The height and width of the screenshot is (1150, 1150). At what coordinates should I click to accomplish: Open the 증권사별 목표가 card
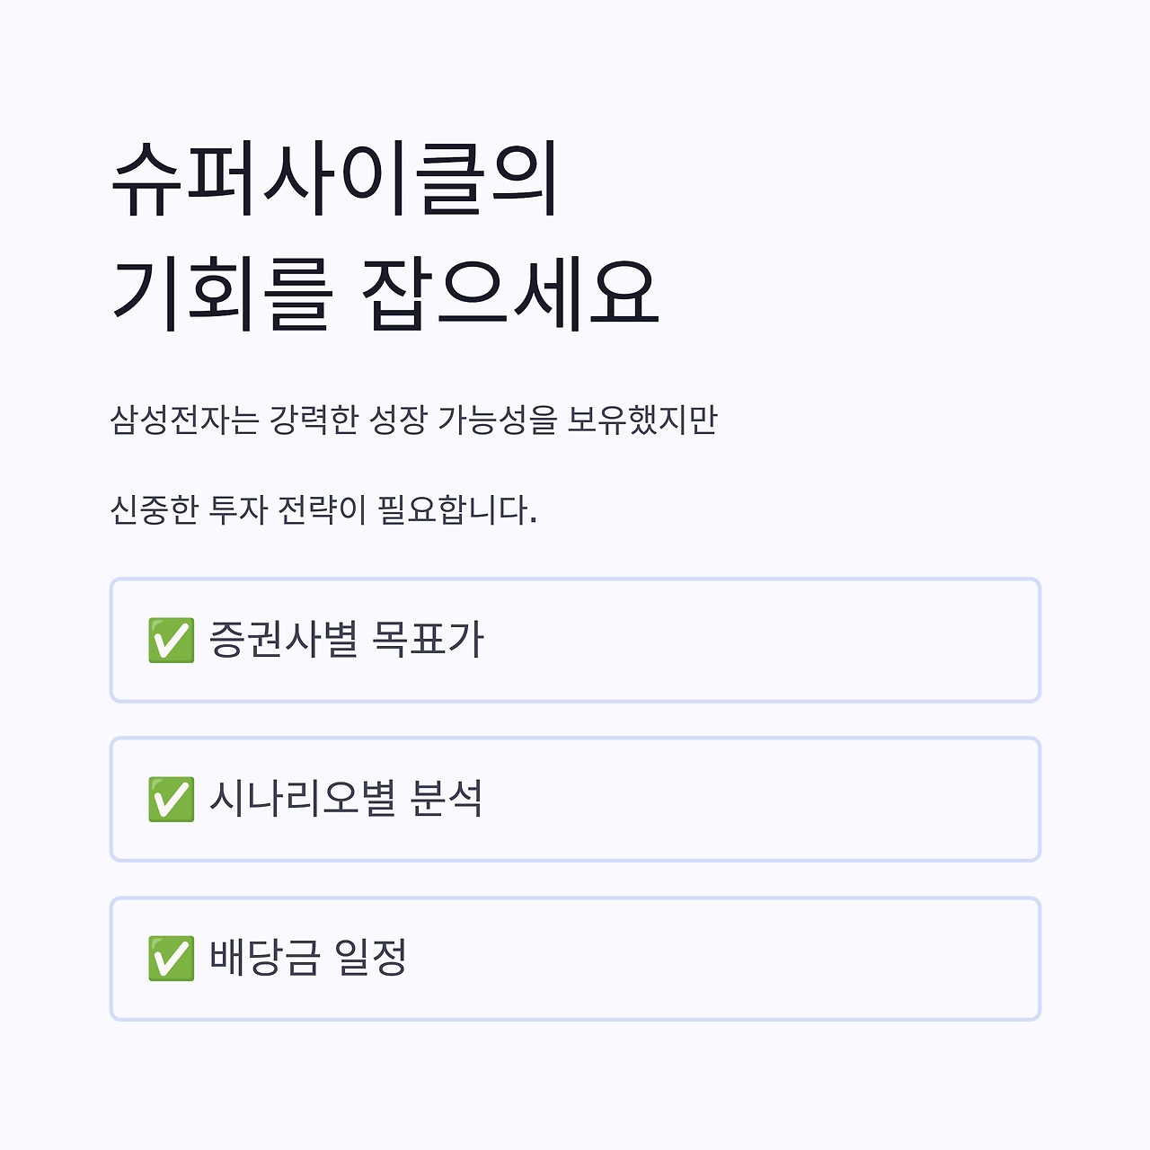(575, 641)
